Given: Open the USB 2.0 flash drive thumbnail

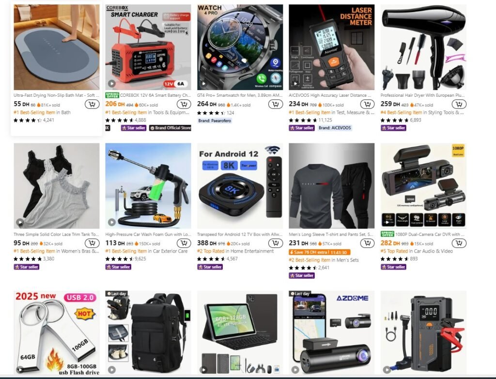Looking at the screenshot, I should 57,333.
